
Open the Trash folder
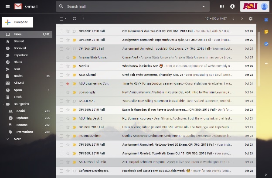[26, 97]
